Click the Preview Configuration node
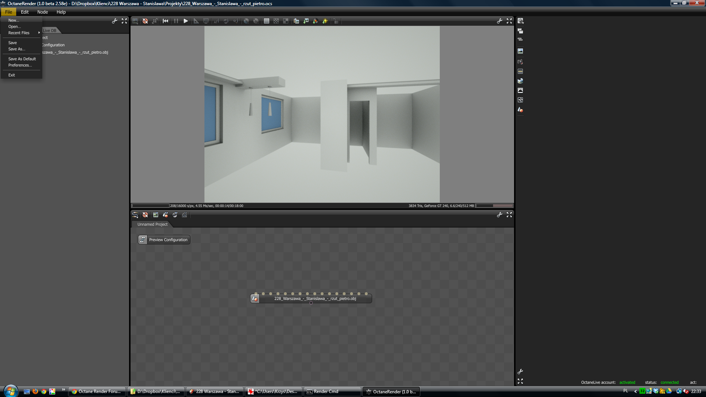This screenshot has width=706, height=397. (x=164, y=240)
